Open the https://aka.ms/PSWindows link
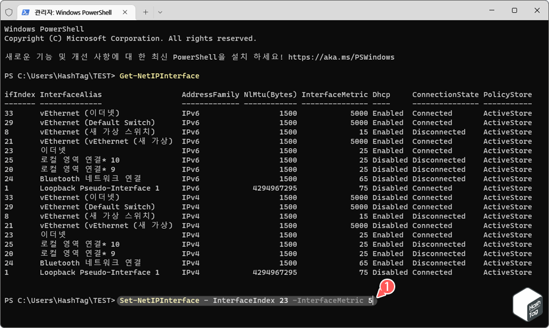 tap(341, 57)
